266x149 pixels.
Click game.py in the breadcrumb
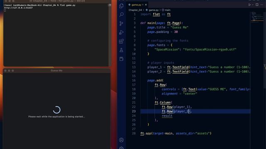click(x=153, y=10)
